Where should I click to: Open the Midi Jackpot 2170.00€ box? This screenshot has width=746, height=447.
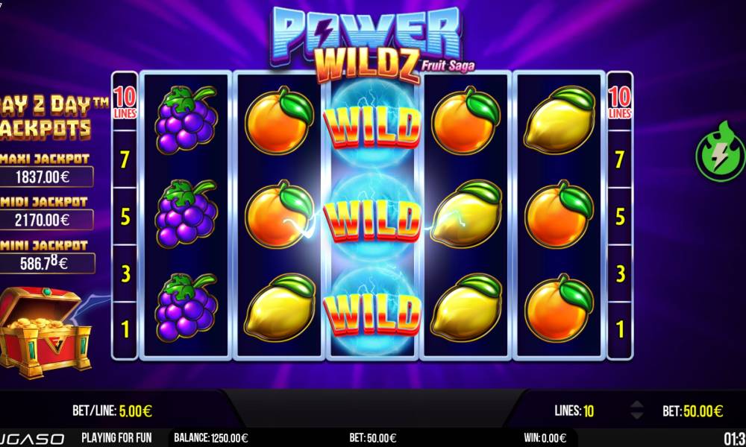pyautogui.click(x=46, y=220)
